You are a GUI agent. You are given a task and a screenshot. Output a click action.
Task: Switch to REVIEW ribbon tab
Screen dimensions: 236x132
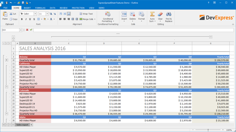click(63, 8)
